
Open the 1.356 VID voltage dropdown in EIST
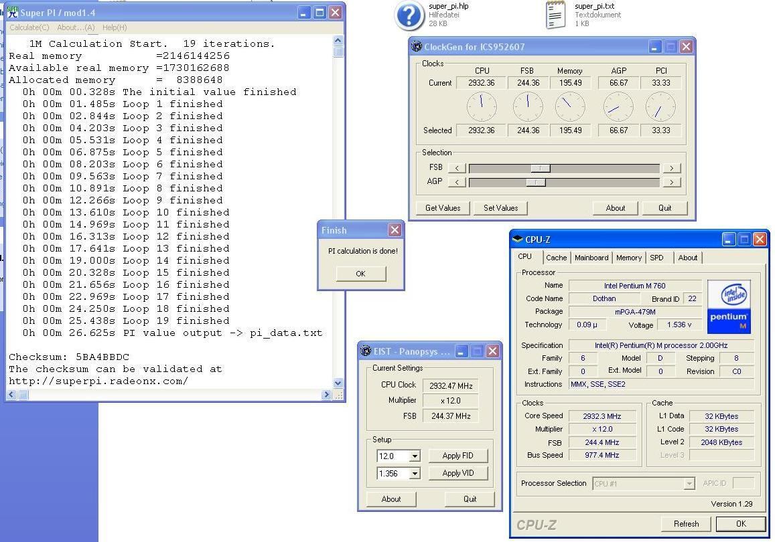(x=415, y=473)
